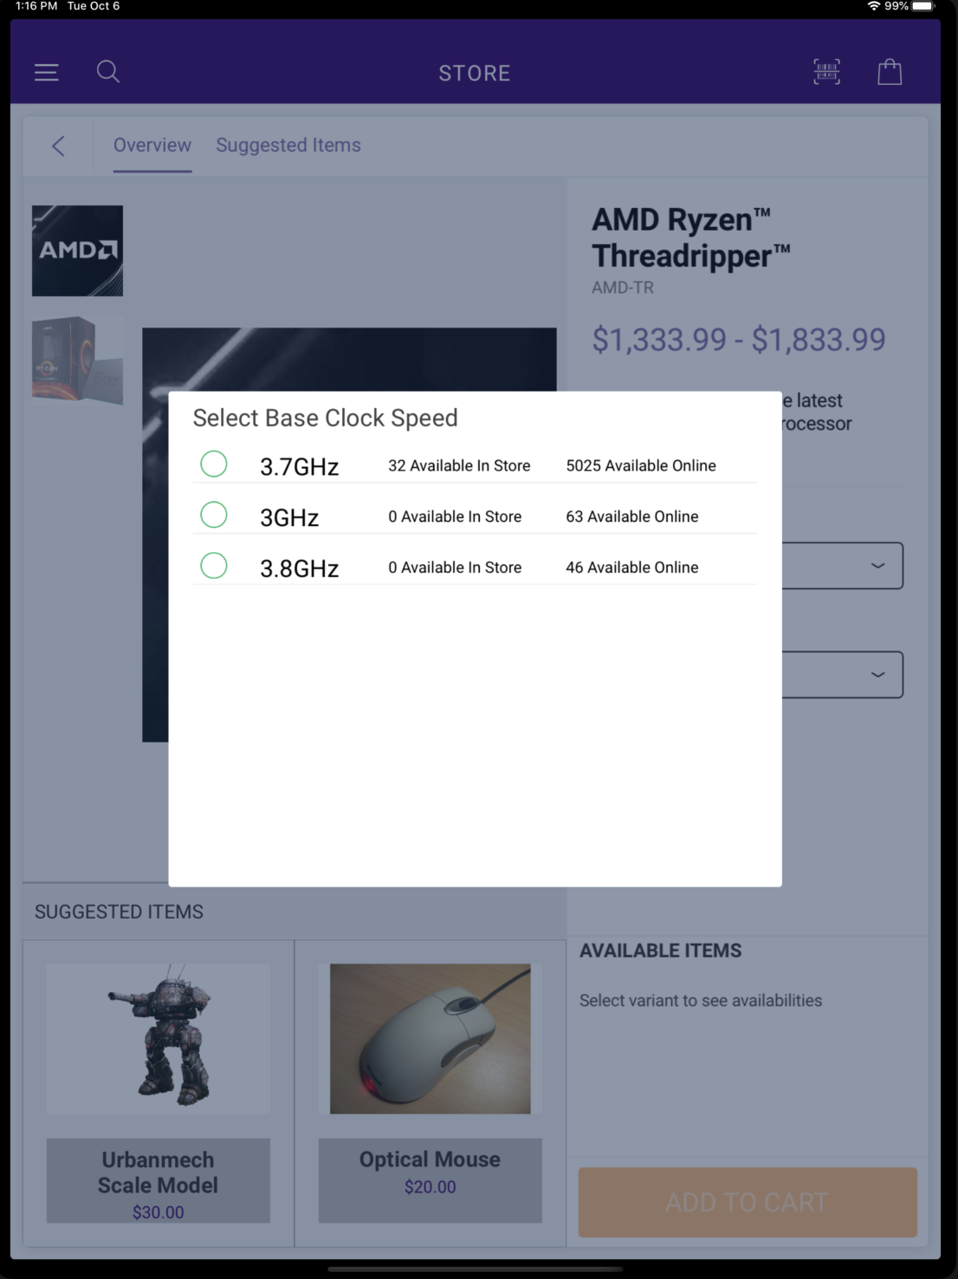The width and height of the screenshot is (958, 1279).
Task: Switch to the Suggested Items tab
Action: pyautogui.click(x=288, y=146)
